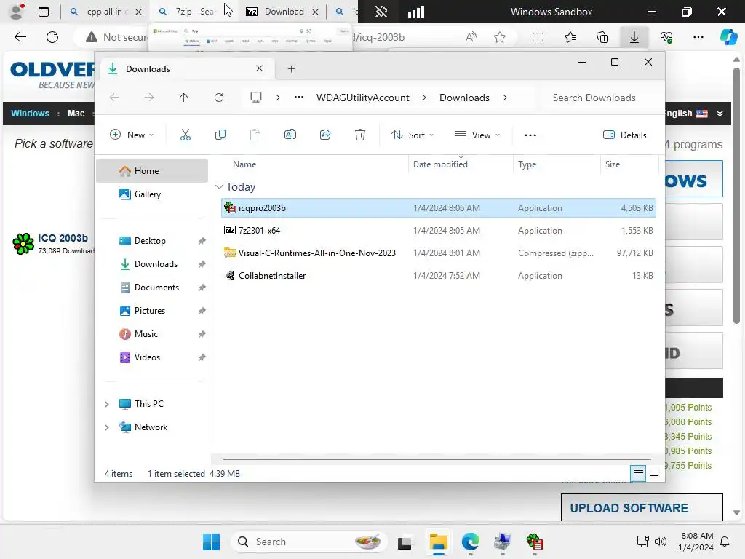Open Edge split screen icon
Image resolution: width=745 pixels, height=559 pixels.
pyautogui.click(x=538, y=37)
